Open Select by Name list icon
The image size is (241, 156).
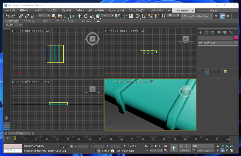60,16
